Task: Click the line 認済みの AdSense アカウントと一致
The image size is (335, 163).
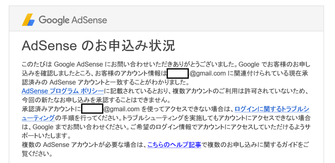Action: click(106, 82)
